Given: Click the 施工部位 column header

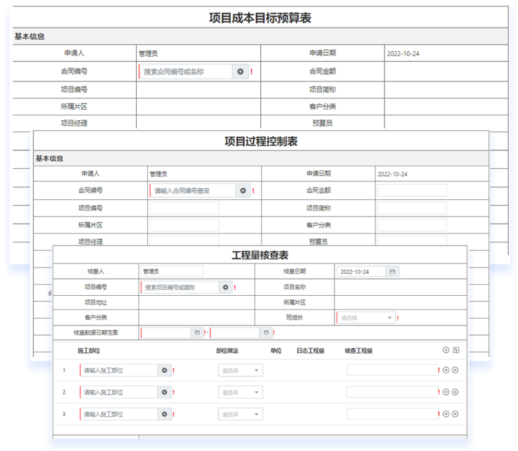Looking at the screenshot, I should 89,350.
